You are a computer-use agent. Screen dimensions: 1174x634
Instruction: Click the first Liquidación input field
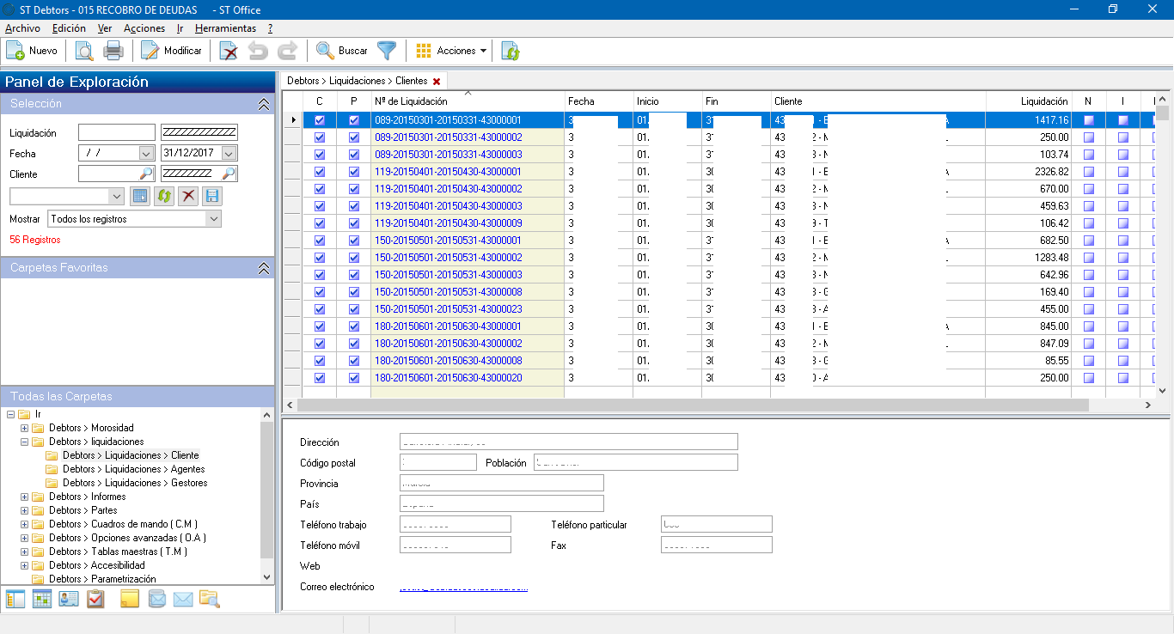coord(117,132)
